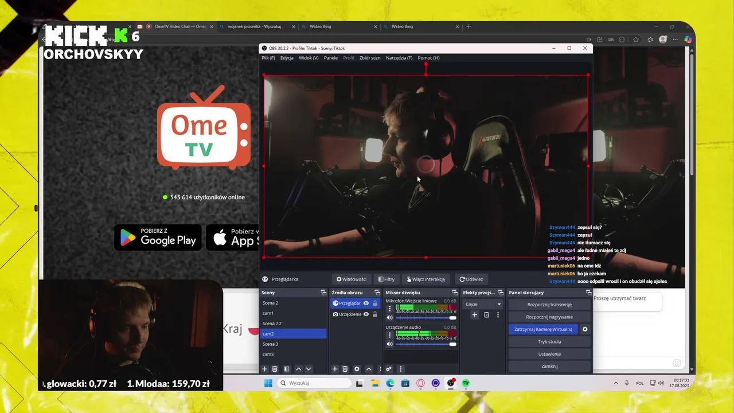734x413 pixels.
Task: Open Urządzenie audio options three-dot menu
Action: point(390,334)
